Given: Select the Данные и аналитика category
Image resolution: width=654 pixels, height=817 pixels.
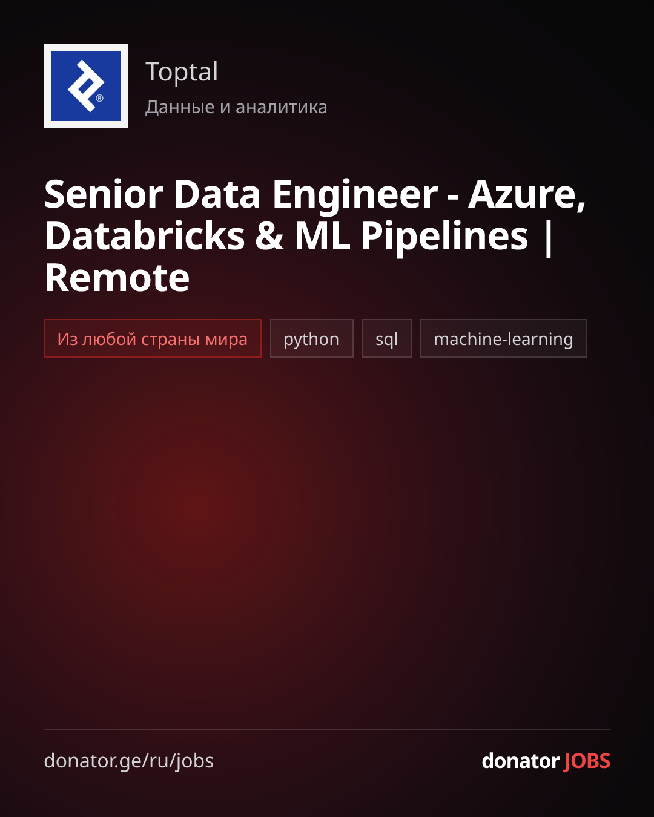Looking at the screenshot, I should [236, 107].
